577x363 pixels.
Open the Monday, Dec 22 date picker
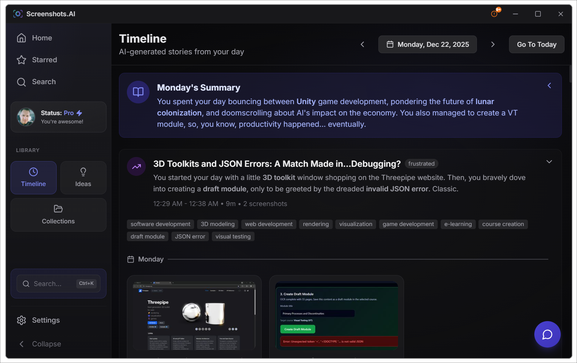(427, 44)
